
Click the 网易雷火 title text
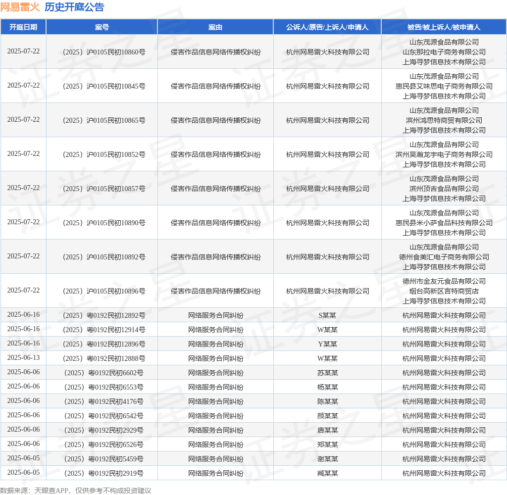coord(20,7)
